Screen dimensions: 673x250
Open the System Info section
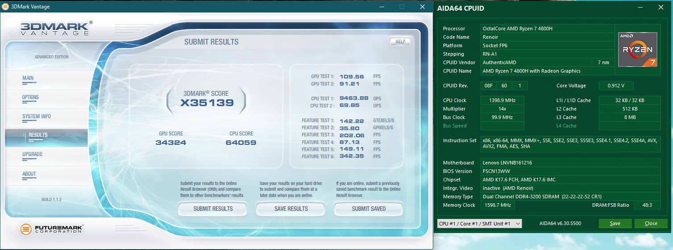point(37,117)
